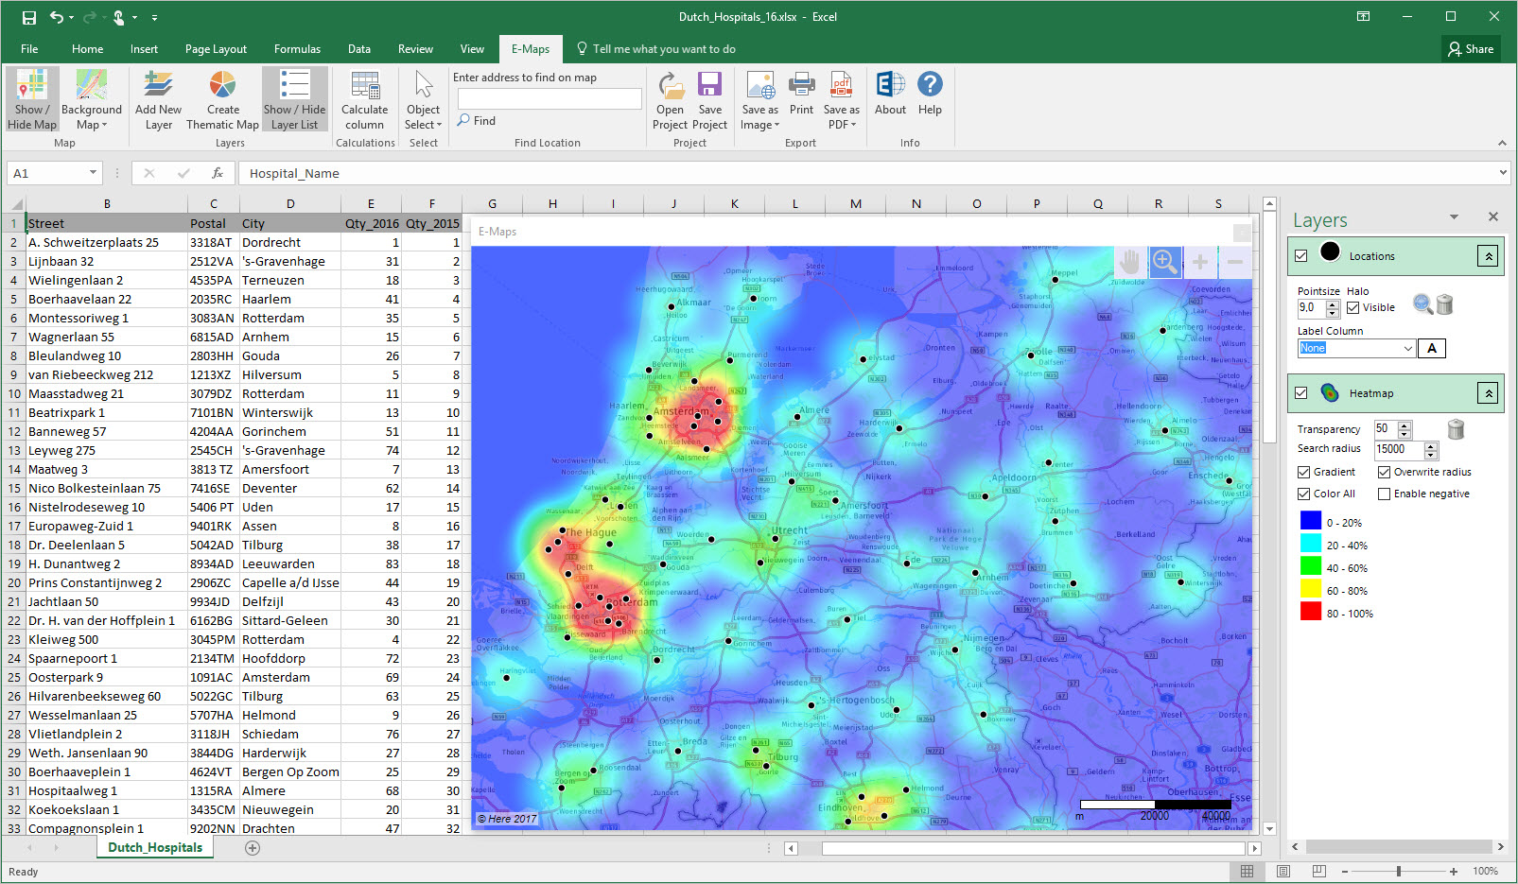
Task: Switch to the Formulas ribbon tab
Action: click(297, 48)
